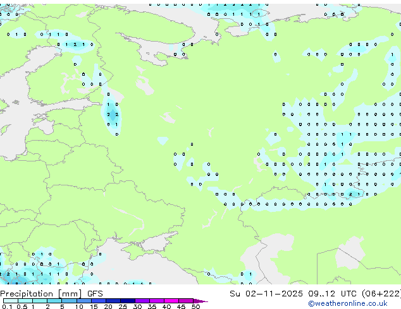Pick the 40–45 mm magenta legend box
The image size is (401, 309).
click(171, 301)
